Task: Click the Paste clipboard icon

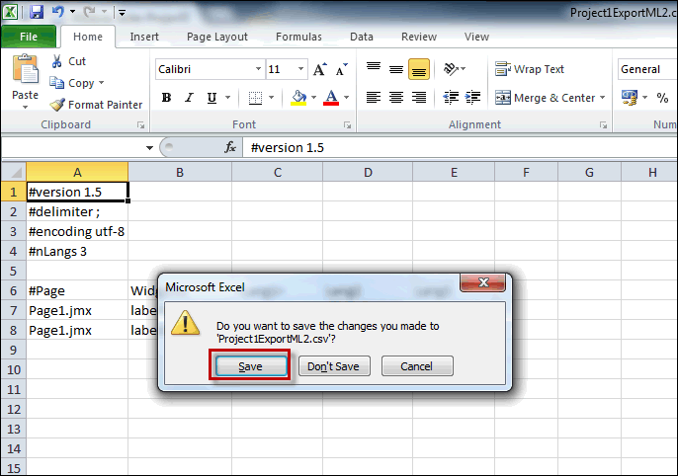Action: tap(25, 69)
